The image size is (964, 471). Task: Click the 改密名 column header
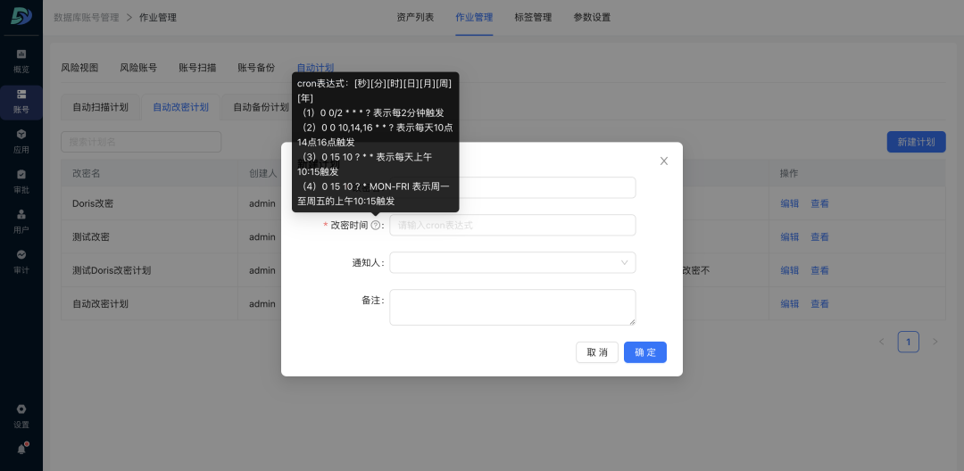[149, 173]
